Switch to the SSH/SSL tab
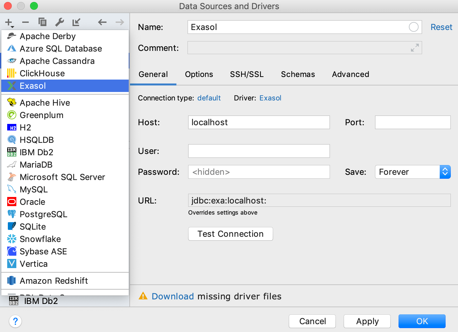 pos(247,74)
